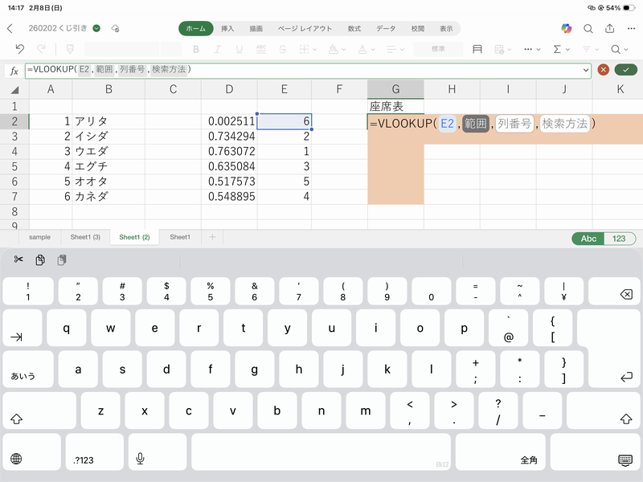The height and width of the screenshot is (482, 643).
Task: Open the number format 標準 dropdown
Action: coord(438,49)
